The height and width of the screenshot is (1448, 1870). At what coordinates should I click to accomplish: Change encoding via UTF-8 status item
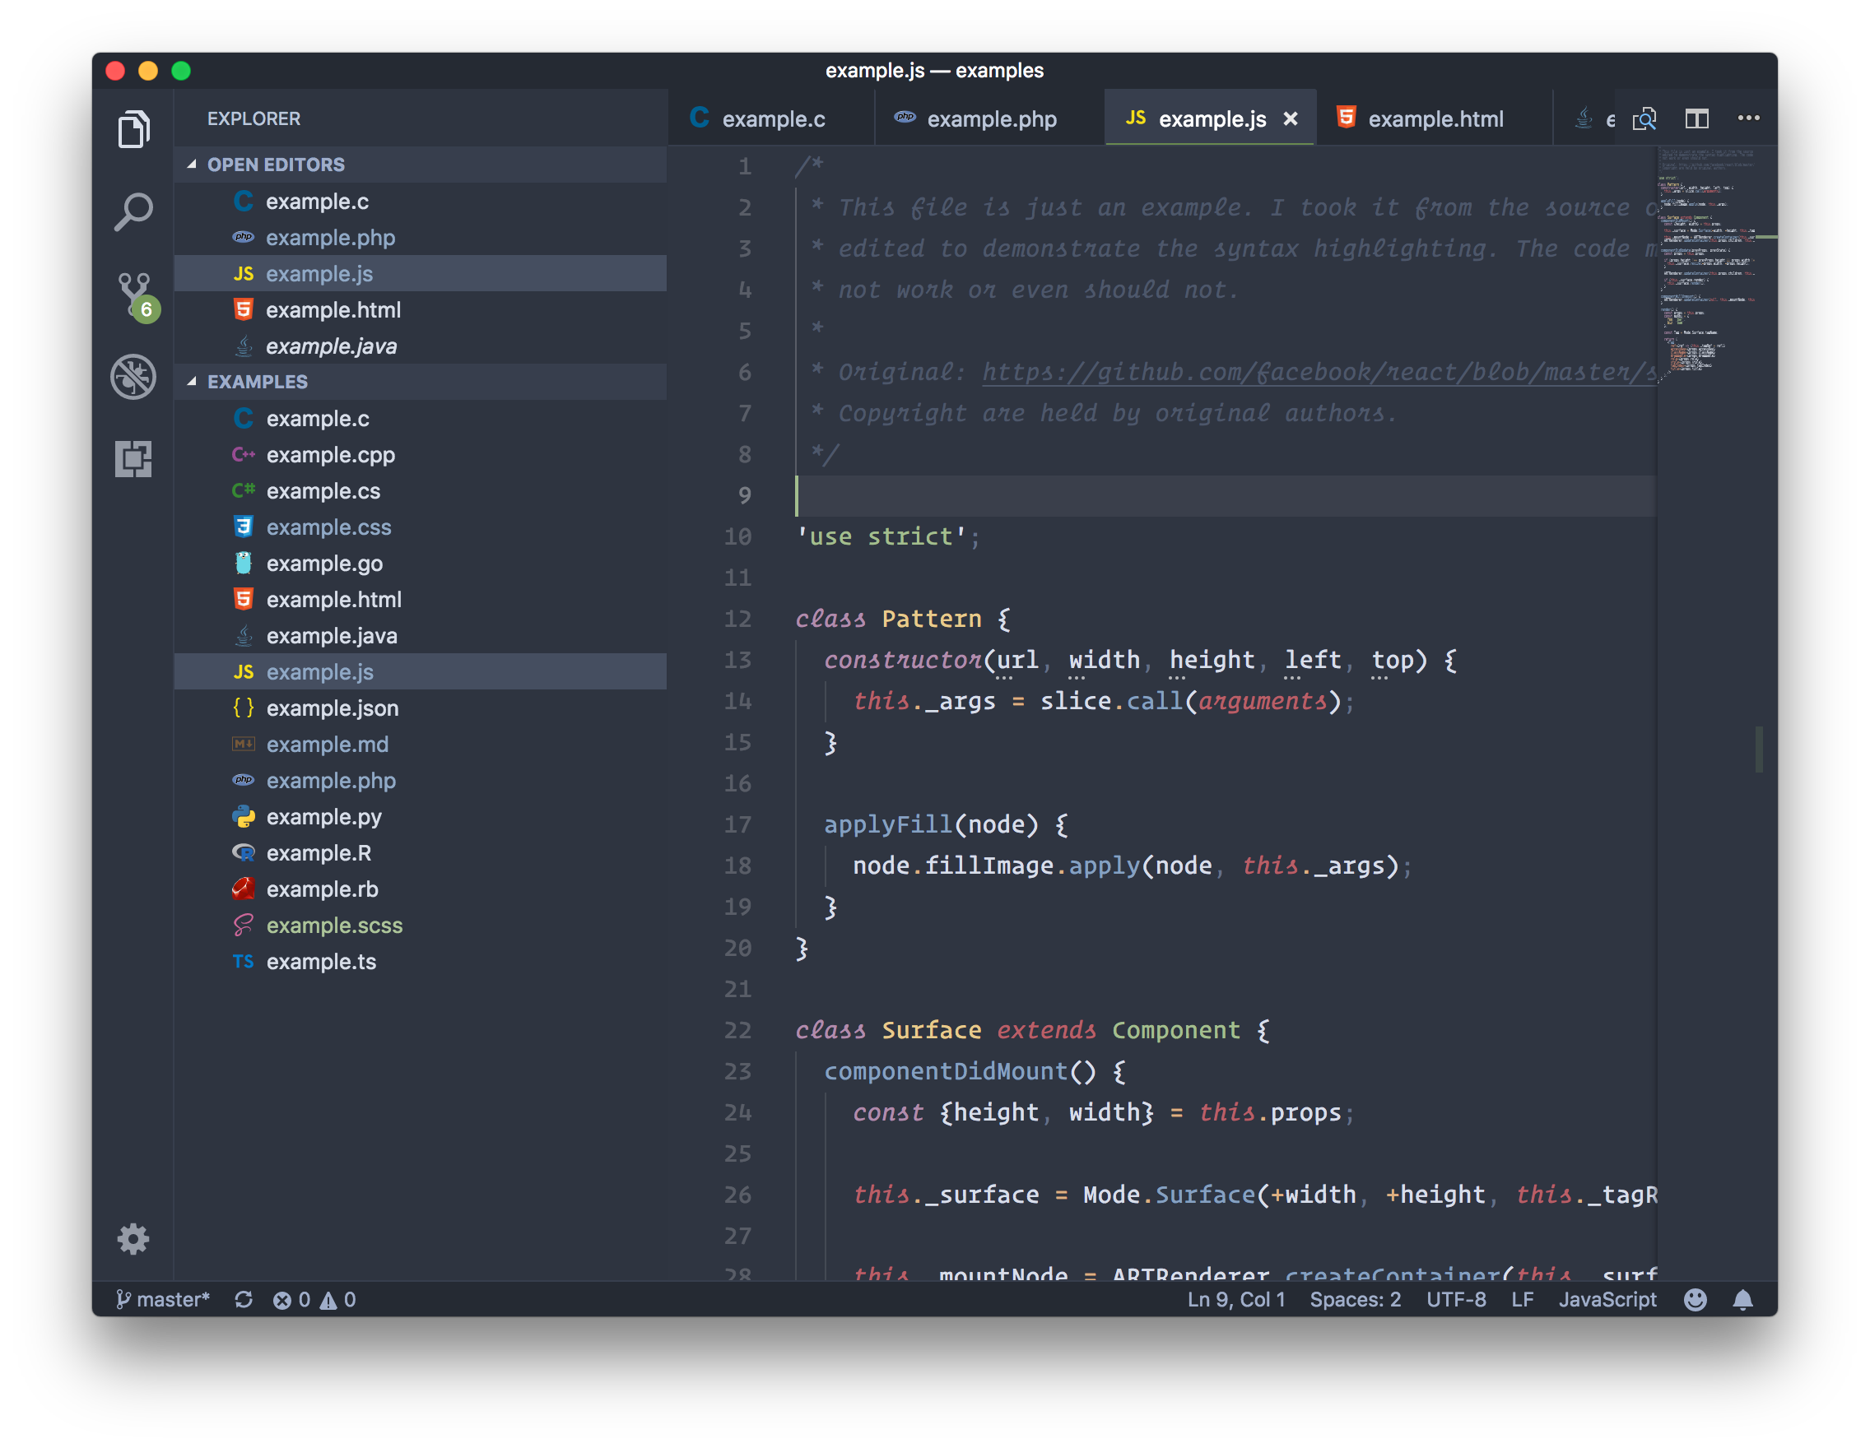coord(1455,1299)
